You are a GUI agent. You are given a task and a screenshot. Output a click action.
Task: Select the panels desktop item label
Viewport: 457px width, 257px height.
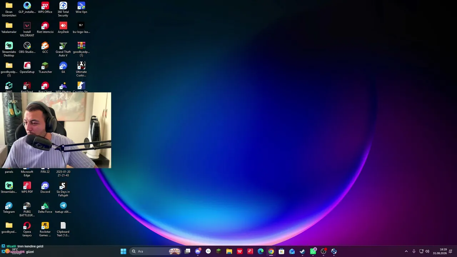(x=9, y=172)
